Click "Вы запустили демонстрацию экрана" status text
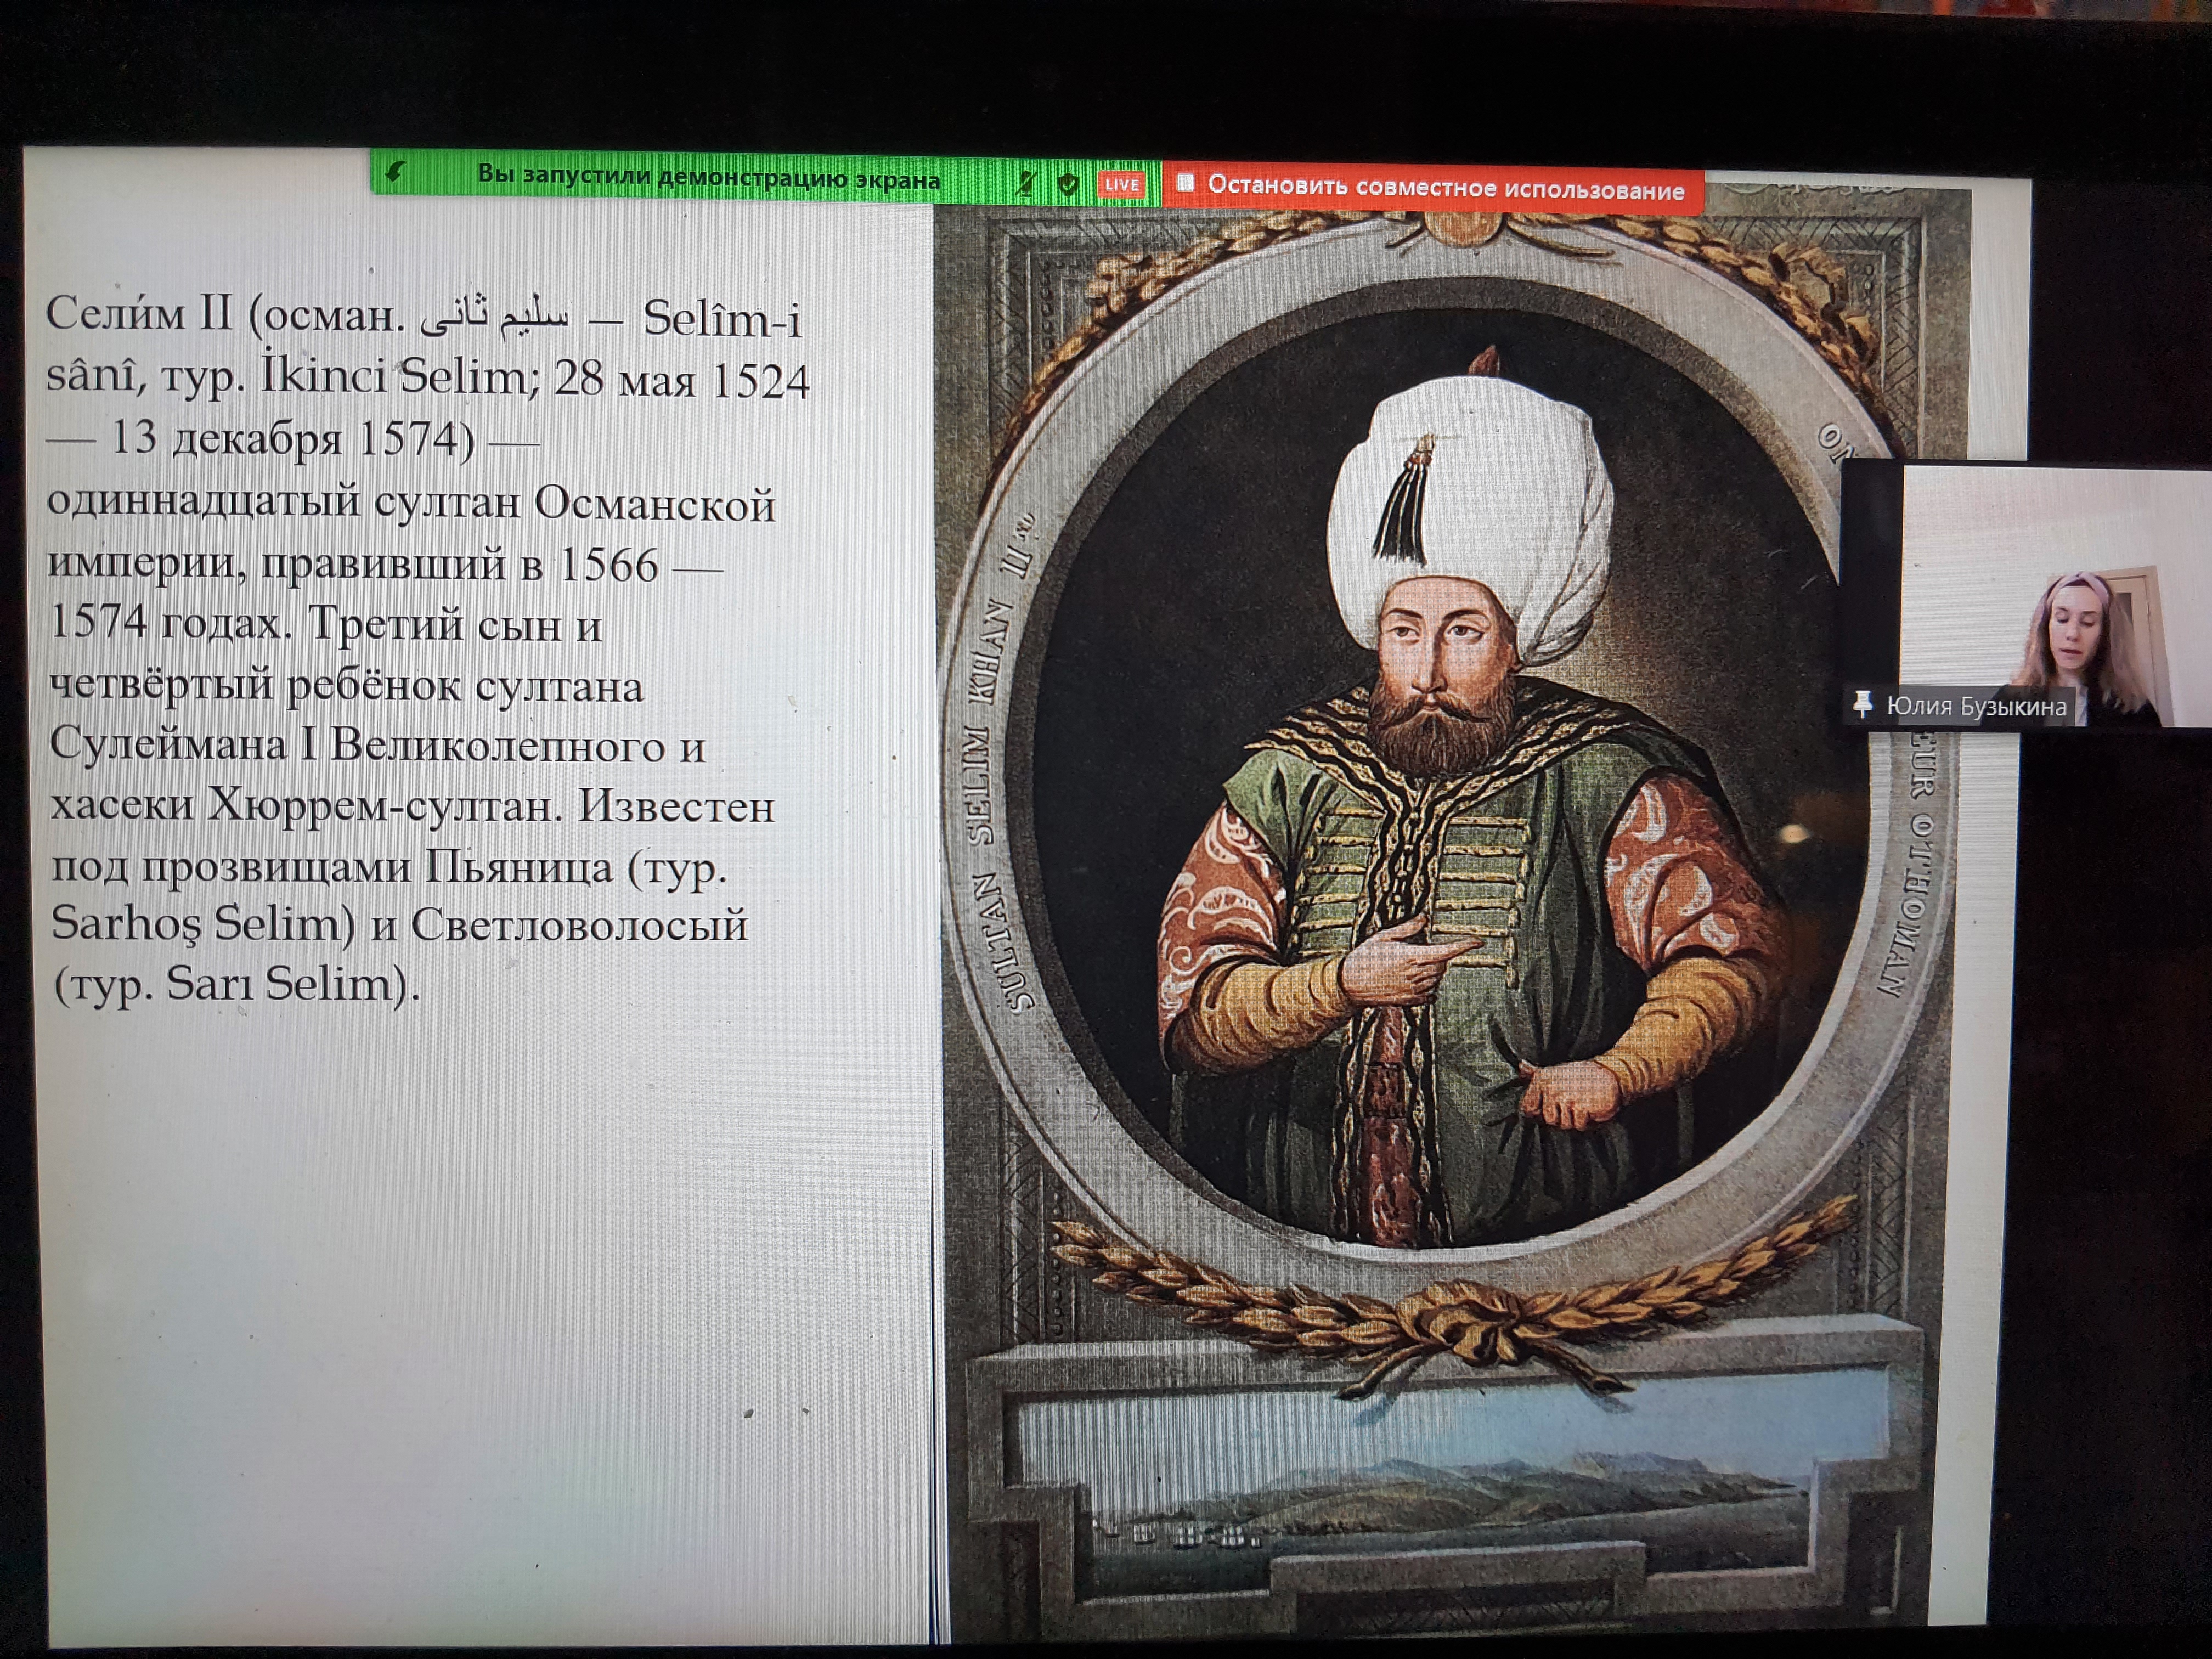Screen dimensions: 2212x1659 (x=708, y=177)
